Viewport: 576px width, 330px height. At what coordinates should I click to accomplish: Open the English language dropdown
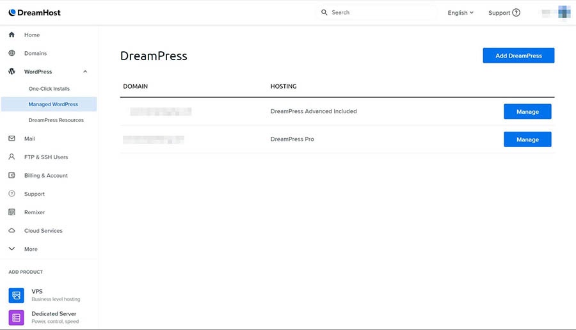click(x=460, y=13)
